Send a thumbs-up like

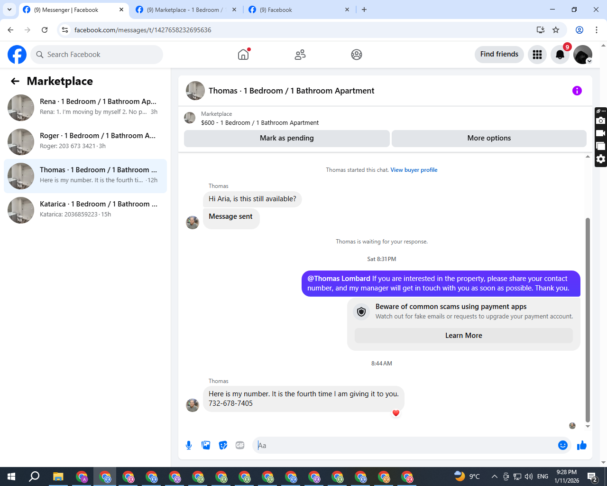click(x=582, y=445)
